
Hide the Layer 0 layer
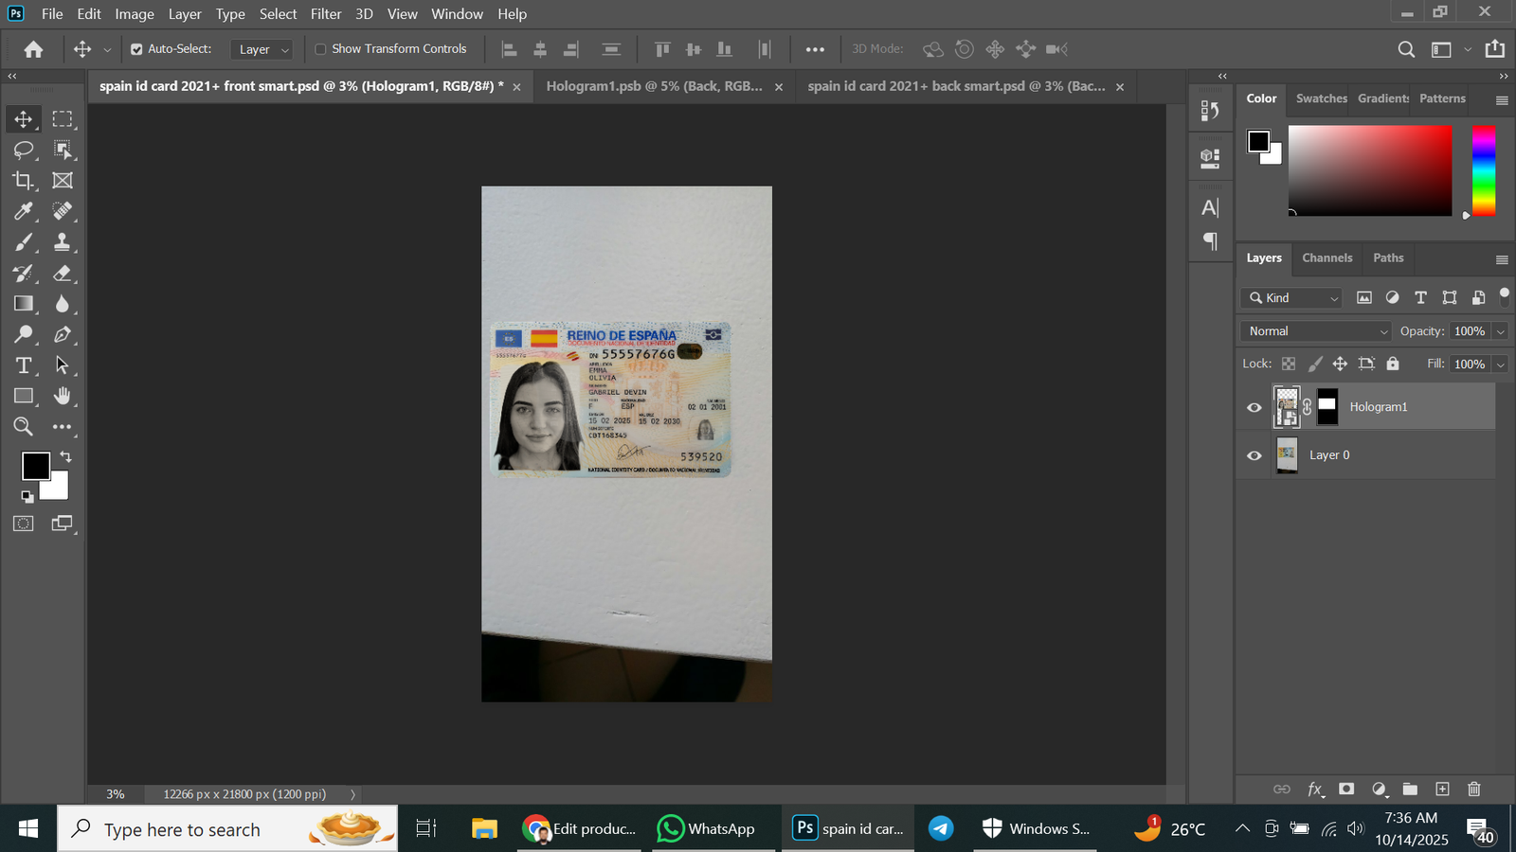coord(1254,455)
